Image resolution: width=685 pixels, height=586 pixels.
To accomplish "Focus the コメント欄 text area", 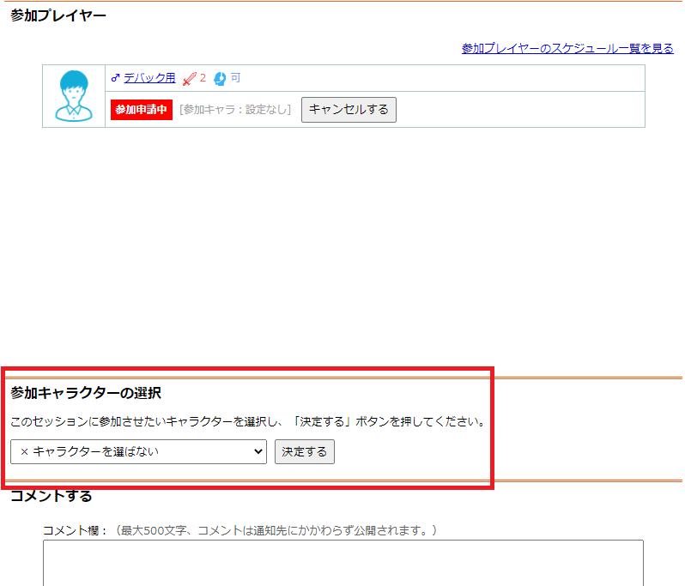I will [x=343, y=564].
